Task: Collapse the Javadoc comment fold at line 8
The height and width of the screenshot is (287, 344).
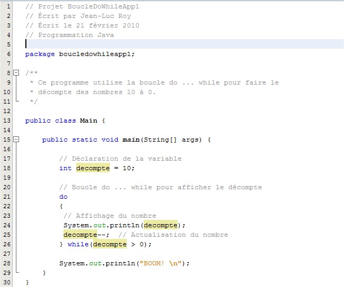Action: pos(16,72)
